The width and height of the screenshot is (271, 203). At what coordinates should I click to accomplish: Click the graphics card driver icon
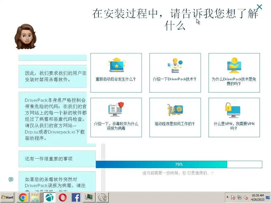click(x=175, y=110)
